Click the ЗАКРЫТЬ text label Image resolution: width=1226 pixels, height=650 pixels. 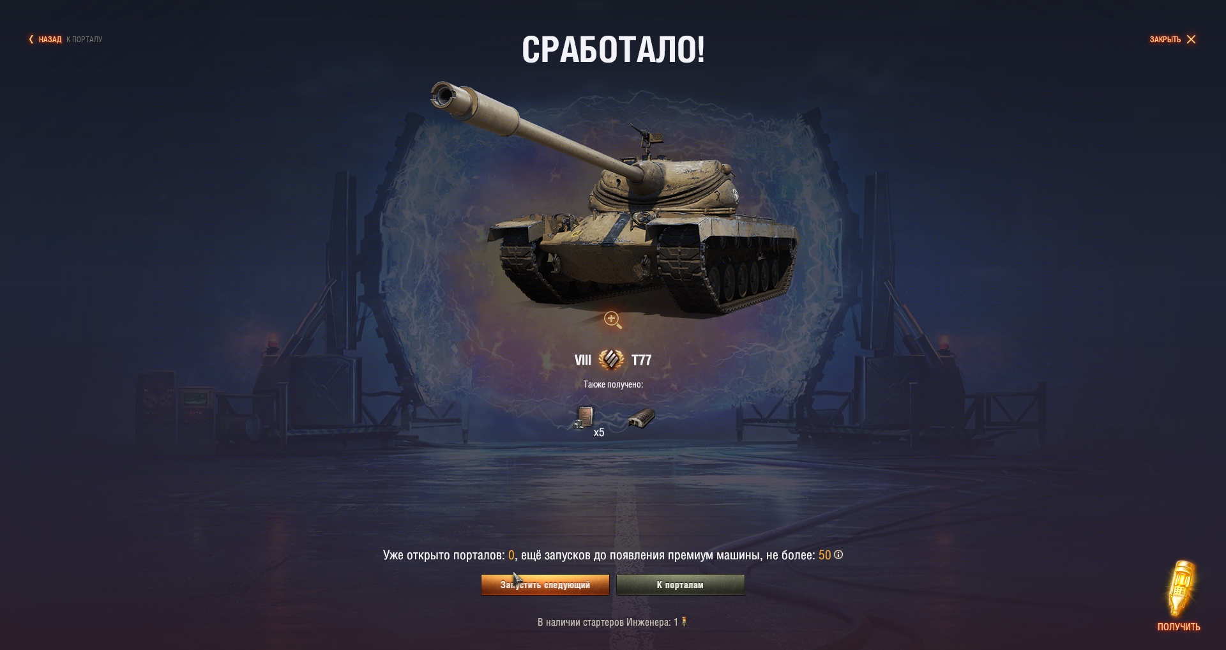(1165, 40)
